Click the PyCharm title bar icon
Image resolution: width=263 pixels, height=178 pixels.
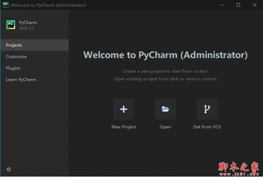(x=6, y=5)
